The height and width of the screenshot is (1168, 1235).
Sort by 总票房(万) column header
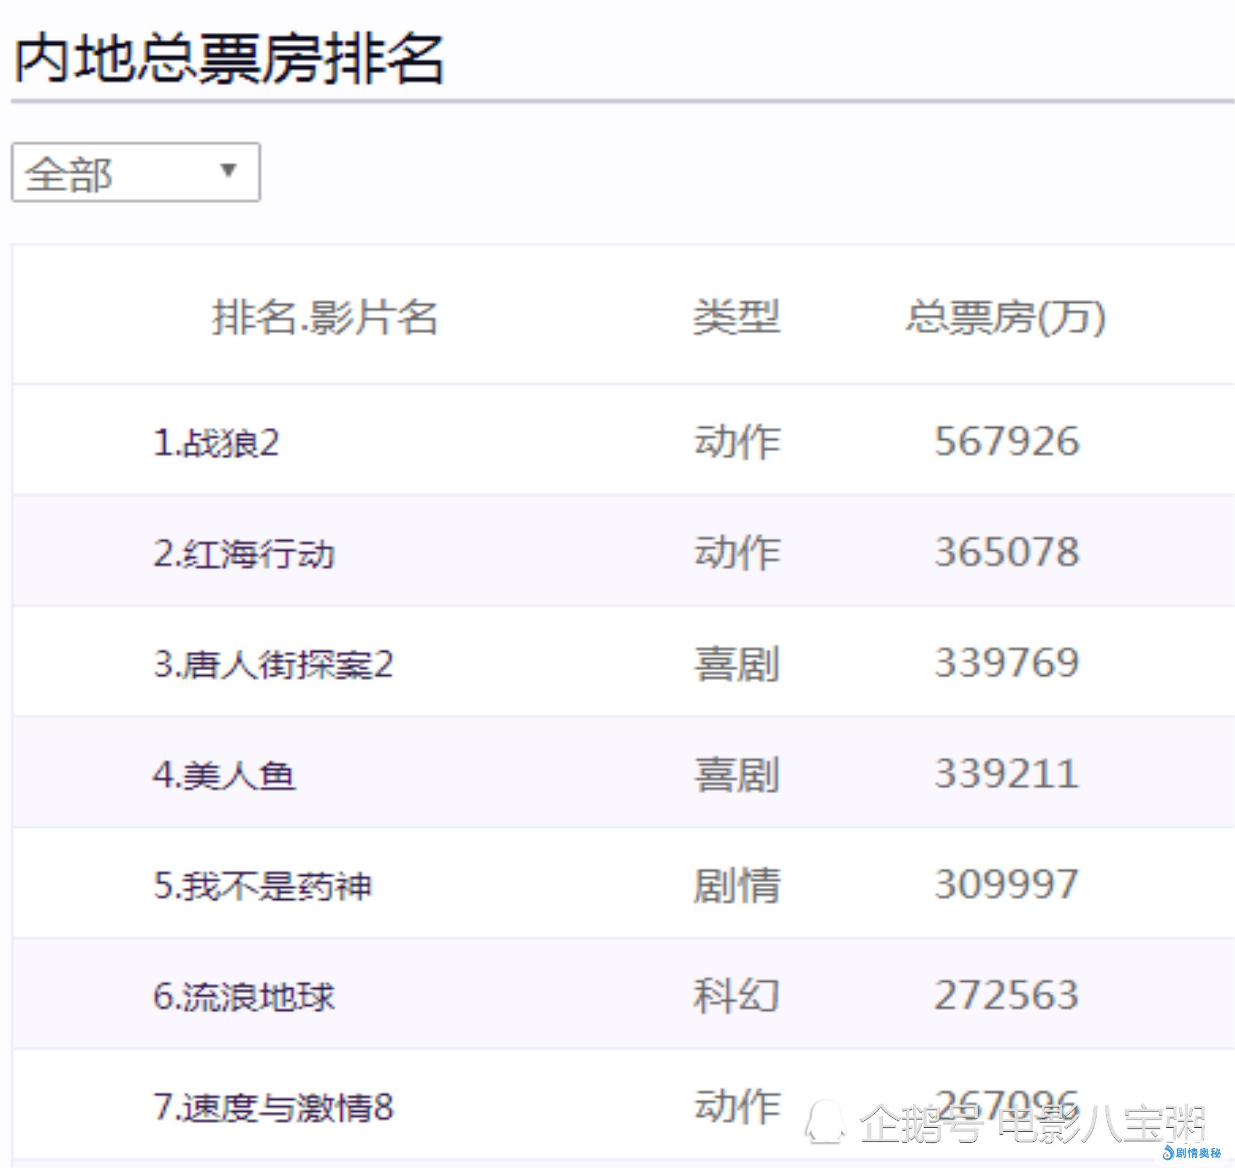(x=1006, y=317)
